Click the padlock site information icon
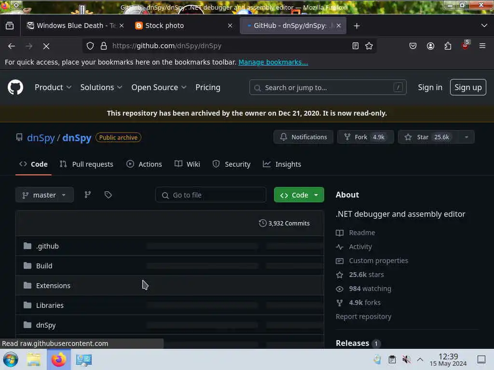 (104, 46)
